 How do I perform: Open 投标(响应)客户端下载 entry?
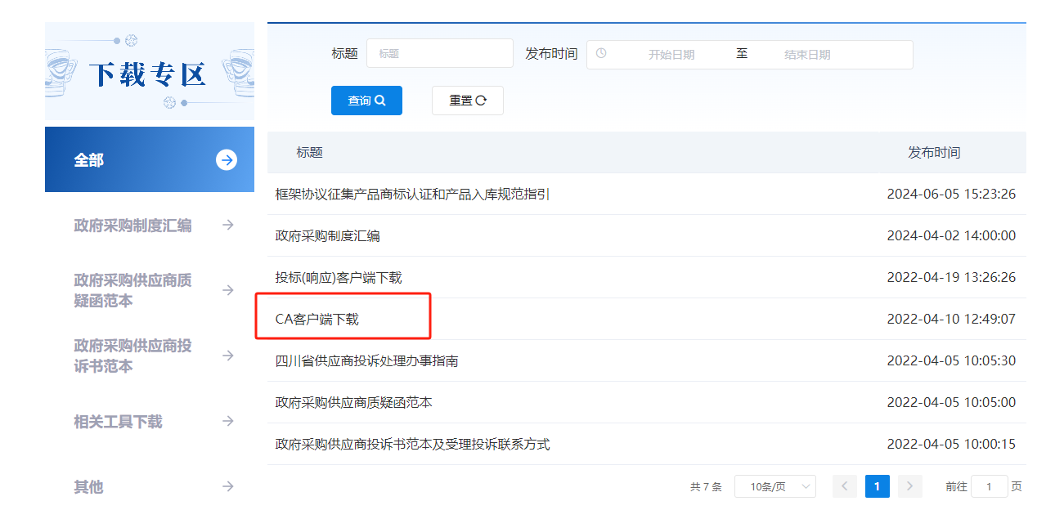click(x=339, y=277)
